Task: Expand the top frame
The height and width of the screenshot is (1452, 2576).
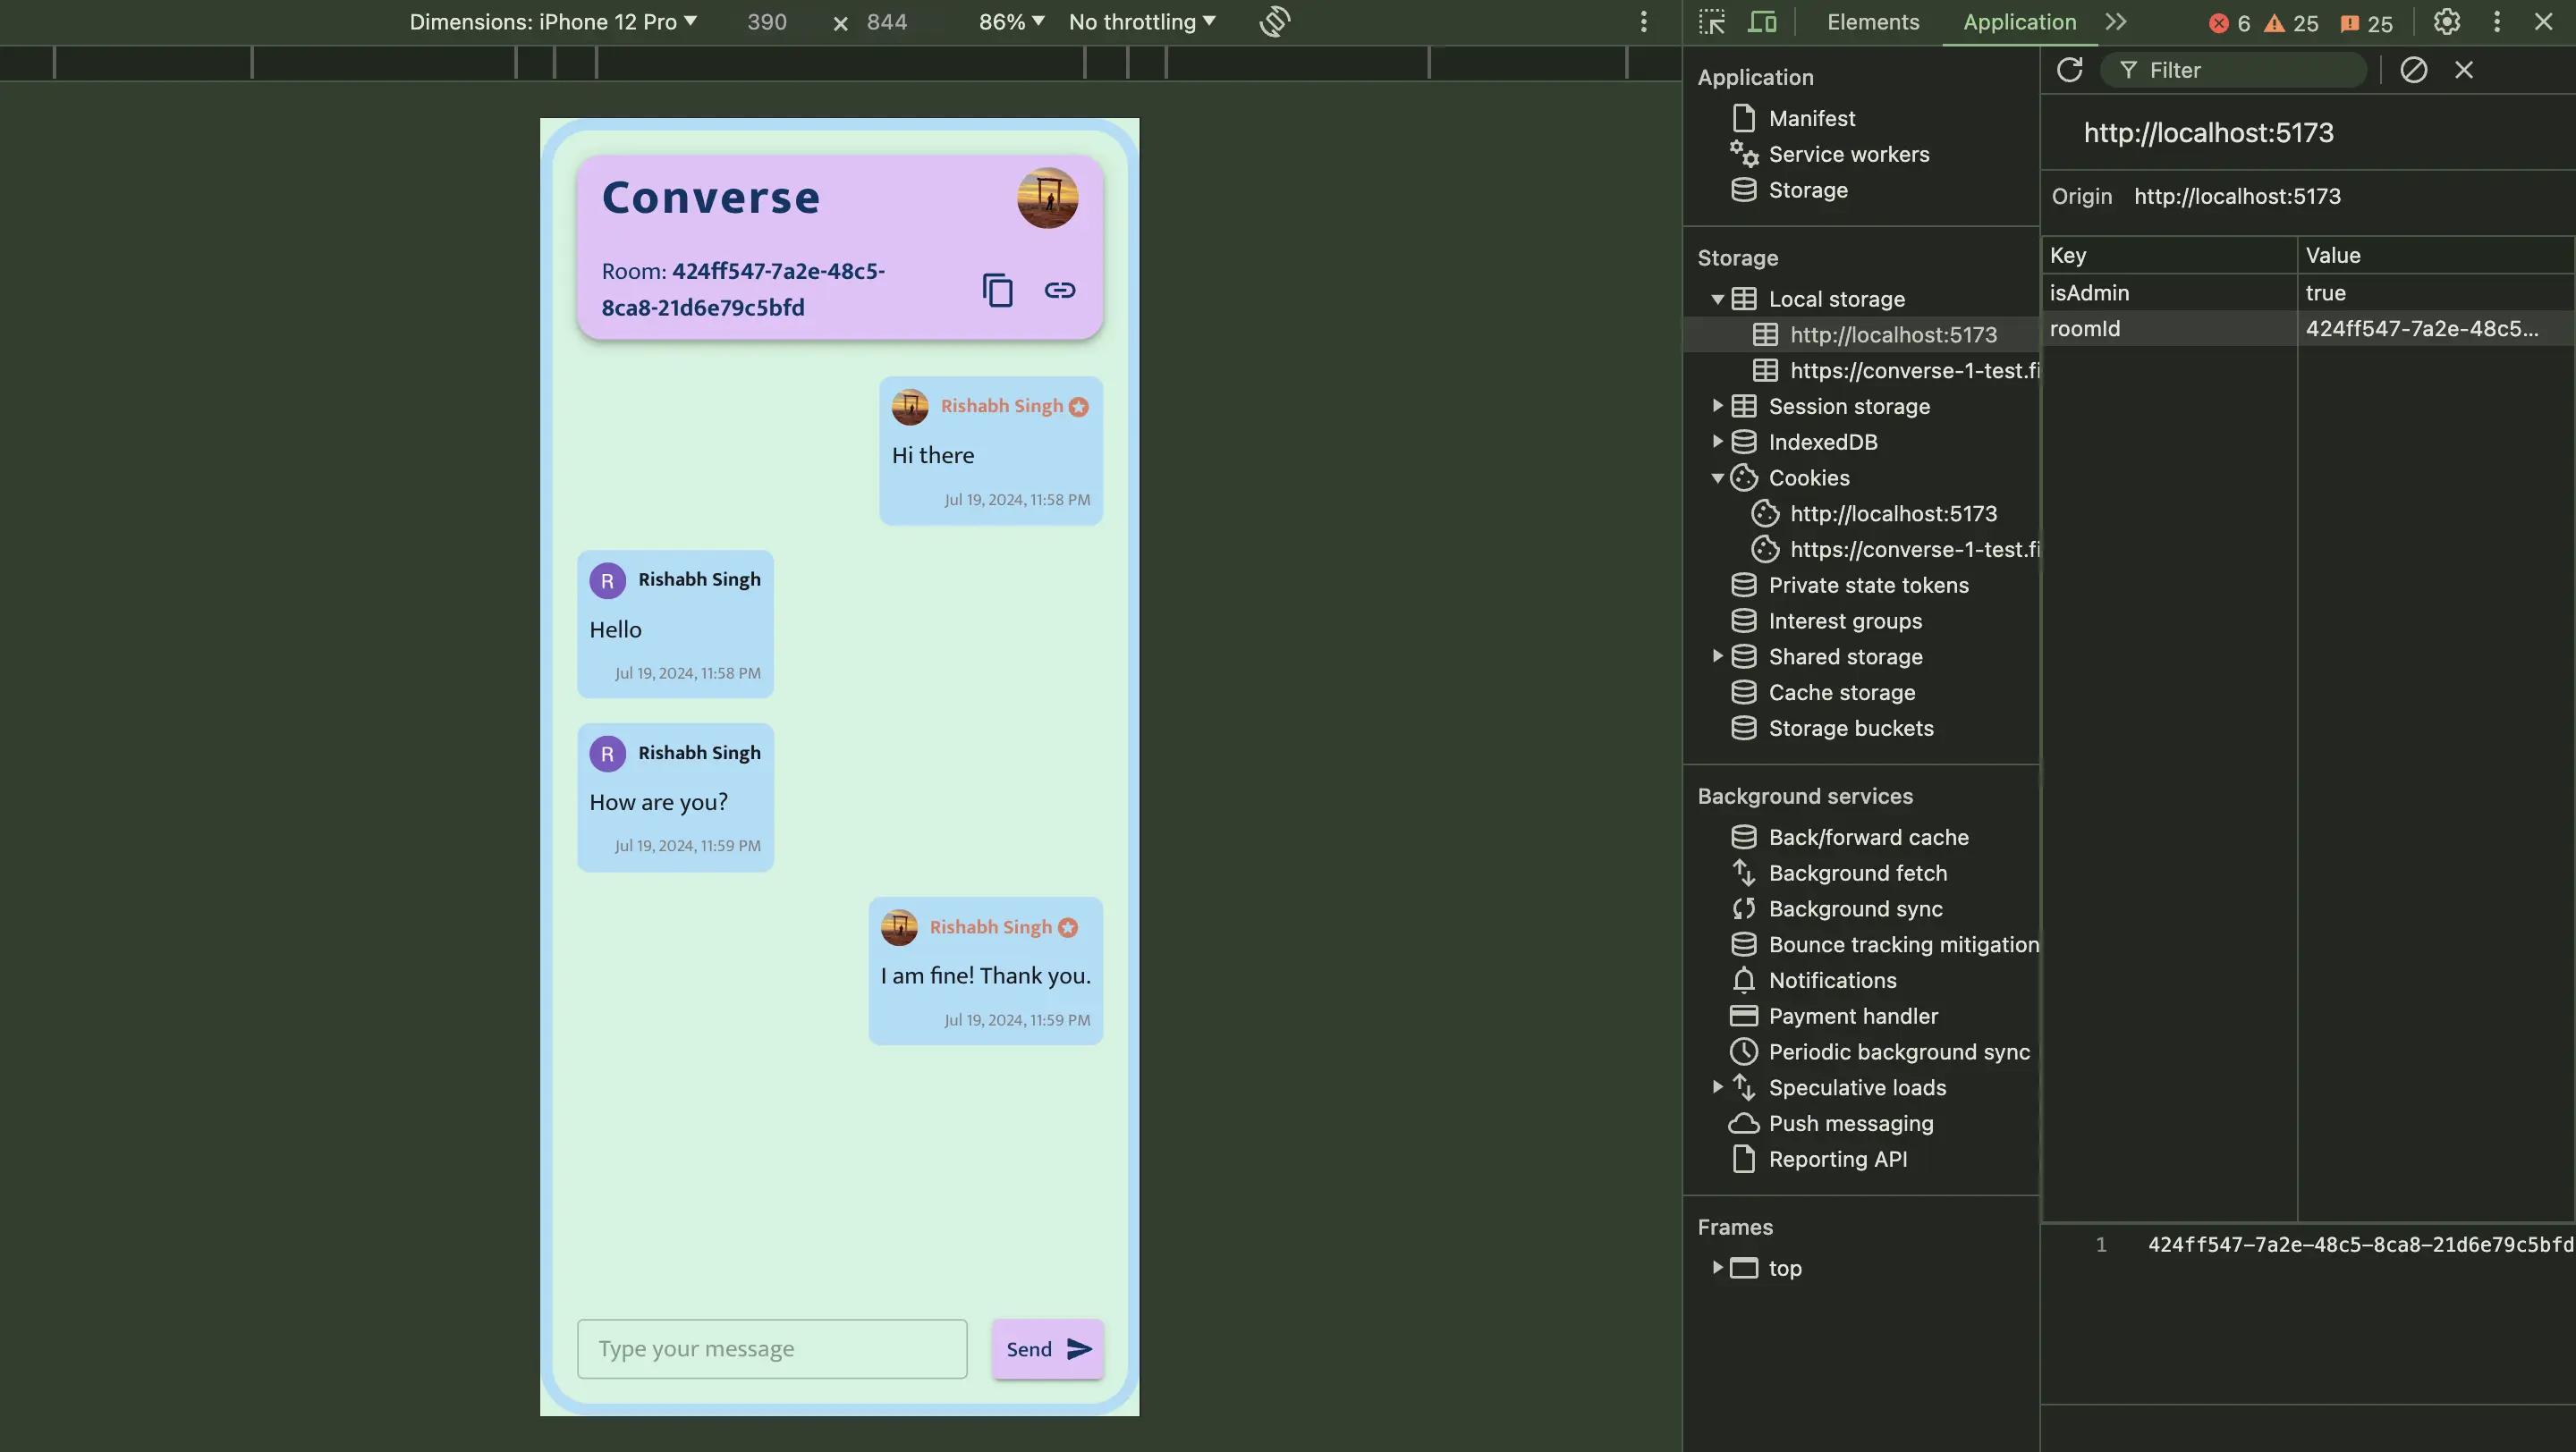Action: 1716,1268
